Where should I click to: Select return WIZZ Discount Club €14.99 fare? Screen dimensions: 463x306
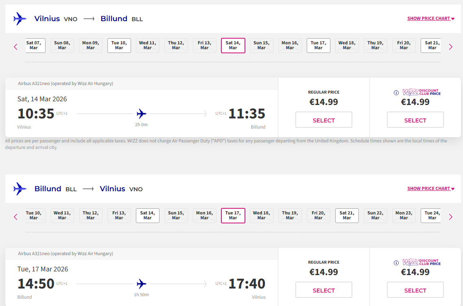pos(415,290)
